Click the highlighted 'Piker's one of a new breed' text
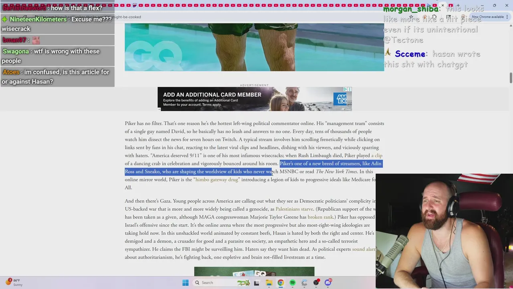 [253, 167]
